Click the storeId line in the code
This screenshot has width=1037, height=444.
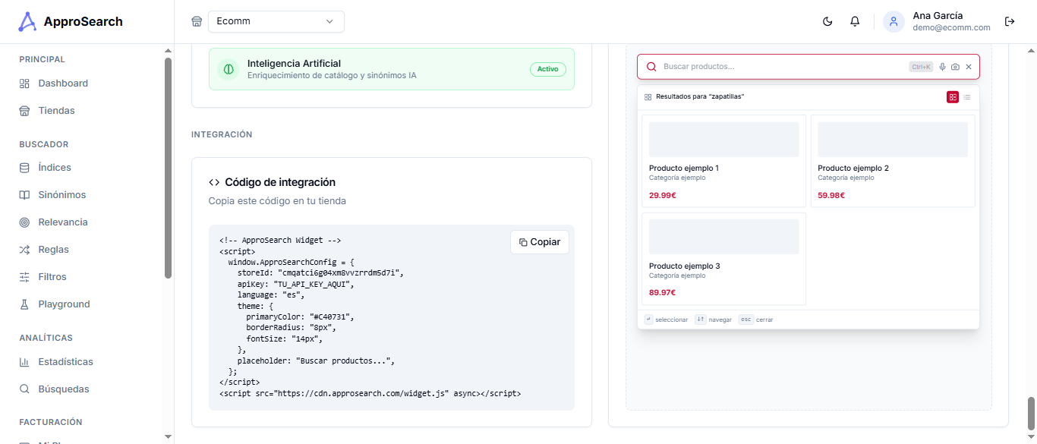320,272
